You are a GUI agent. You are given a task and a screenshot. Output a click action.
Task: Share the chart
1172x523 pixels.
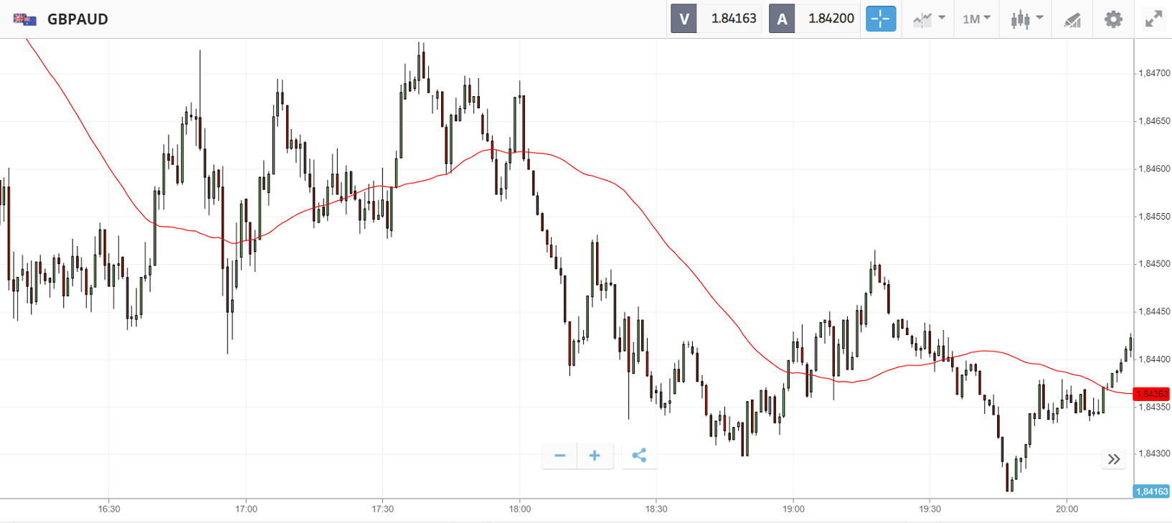click(639, 456)
